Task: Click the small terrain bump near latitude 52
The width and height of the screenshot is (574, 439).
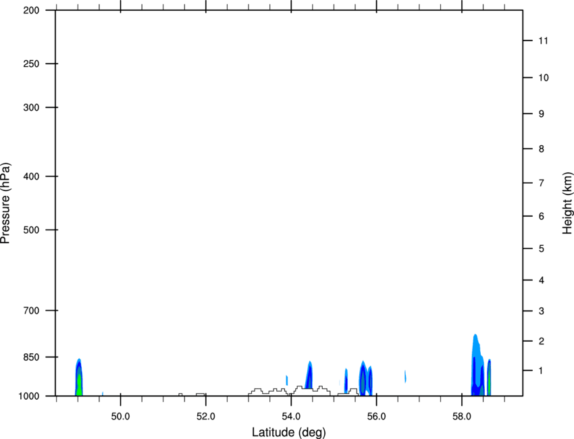Action: click(201, 394)
